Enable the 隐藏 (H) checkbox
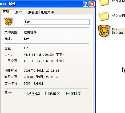This screenshot has height=113, width=125. coord(47,94)
